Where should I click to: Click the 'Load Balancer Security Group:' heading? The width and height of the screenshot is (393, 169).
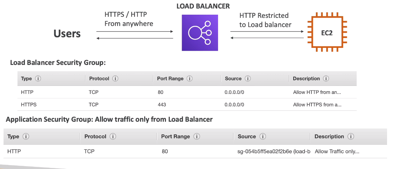[x=58, y=63]
